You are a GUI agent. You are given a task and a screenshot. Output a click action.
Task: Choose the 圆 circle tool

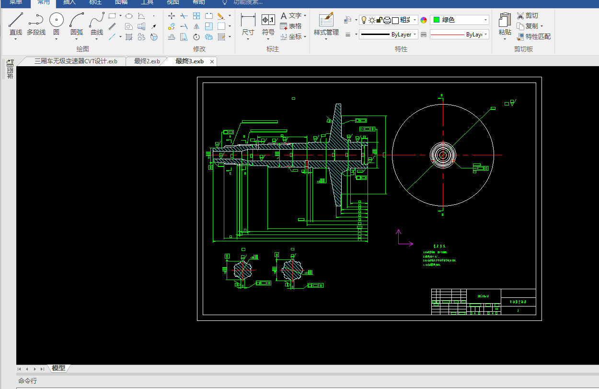point(57,23)
